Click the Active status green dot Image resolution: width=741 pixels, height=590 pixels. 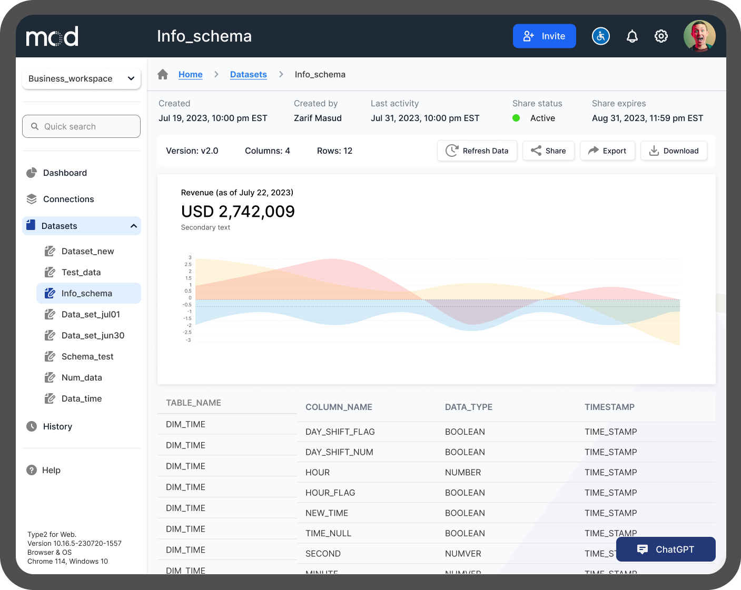pyautogui.click(x=516, y=118)
